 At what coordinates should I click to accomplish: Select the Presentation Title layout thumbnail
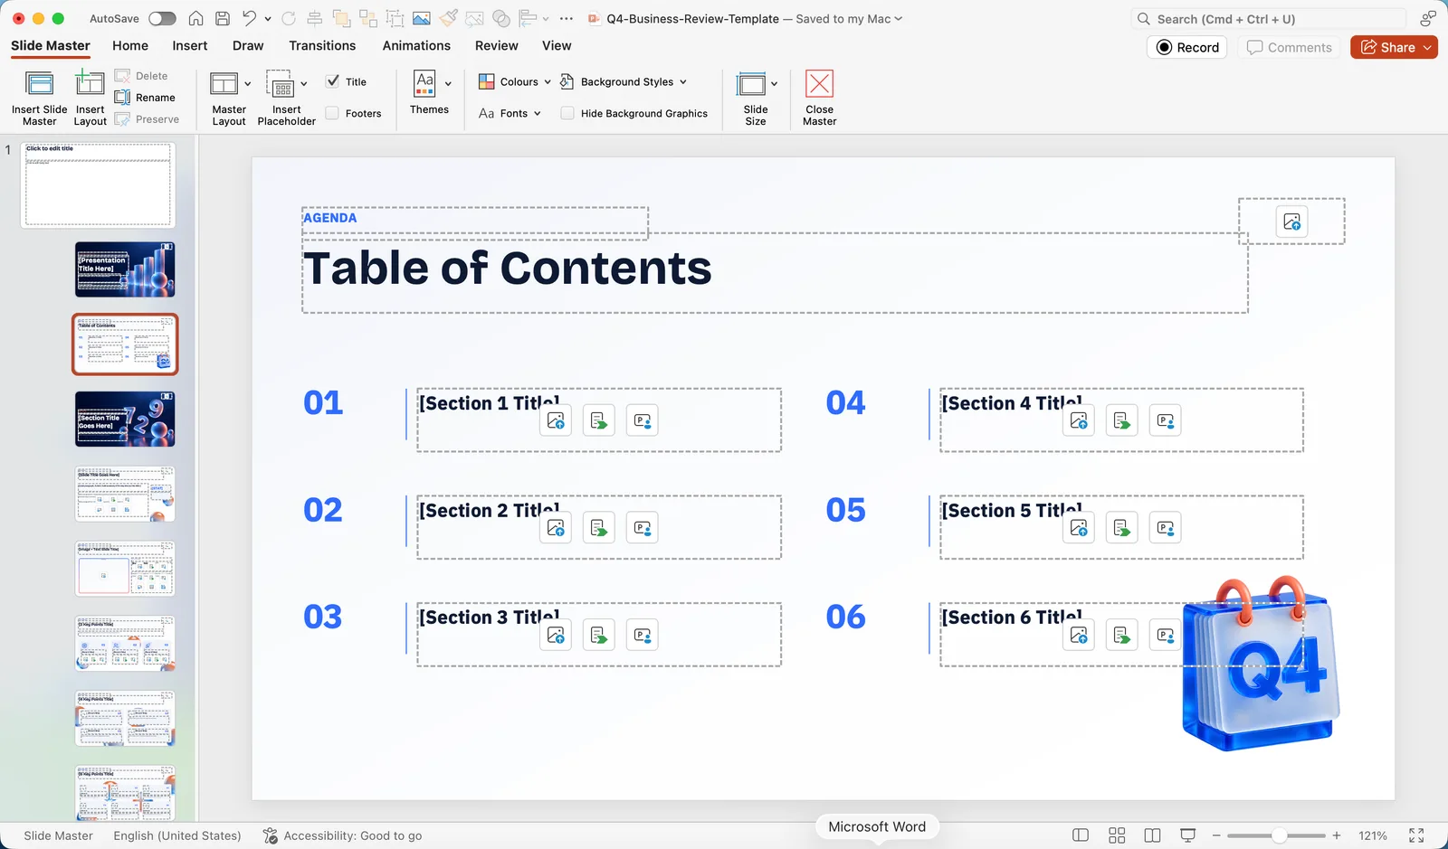(x=125, y=269)
